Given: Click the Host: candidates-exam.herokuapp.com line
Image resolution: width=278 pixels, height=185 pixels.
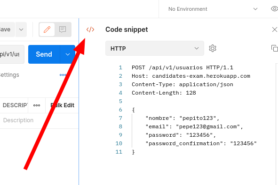Looking at the screenshot, I should (x=191, y=76).
